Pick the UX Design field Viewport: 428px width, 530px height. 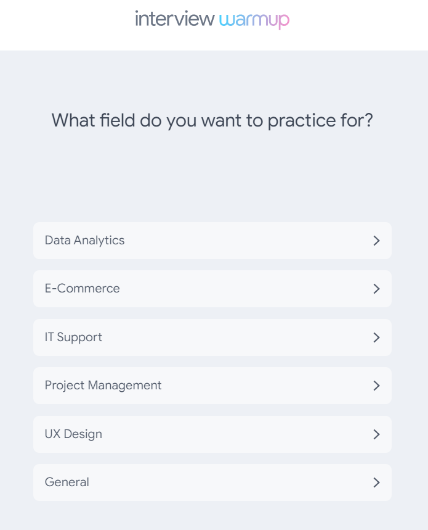pos(212,434)
